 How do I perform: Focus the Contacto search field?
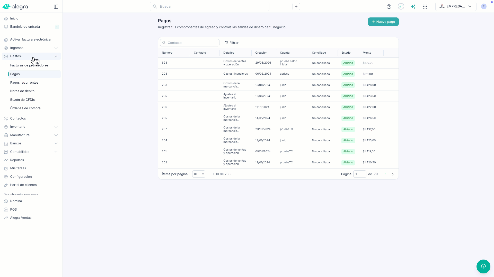pyautogui.click(x=190, y=43)
